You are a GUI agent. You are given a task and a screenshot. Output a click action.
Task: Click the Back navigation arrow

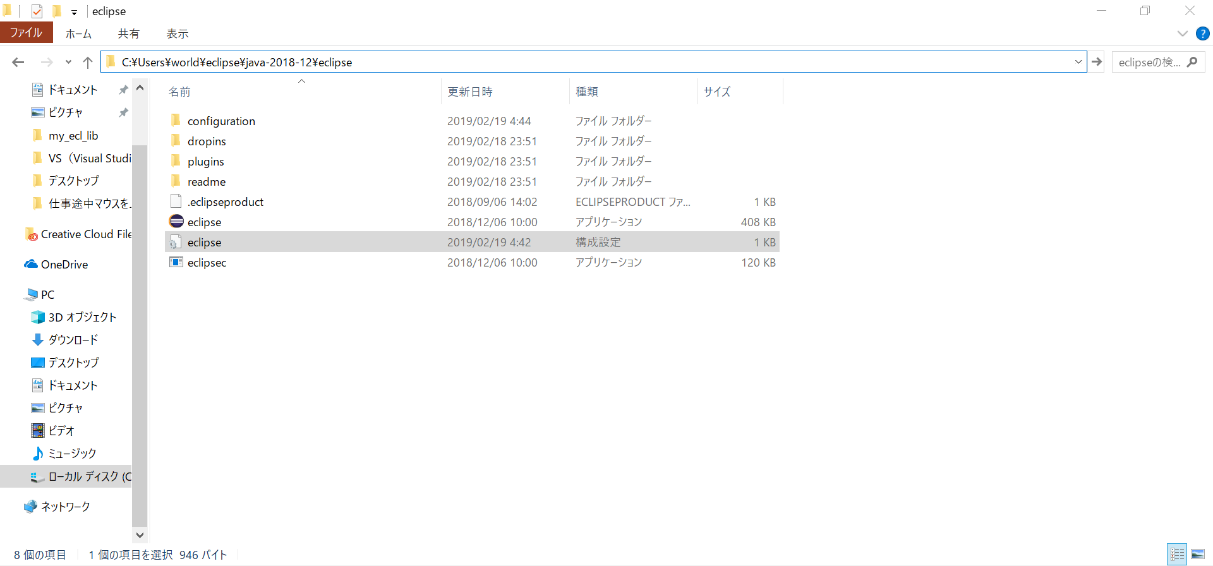(x=18, y=62)
